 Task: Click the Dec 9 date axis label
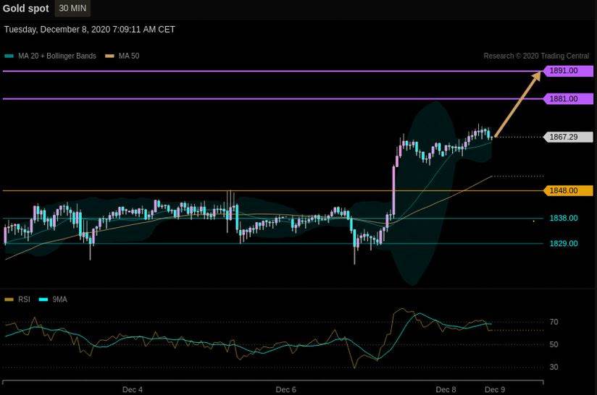click(x=495, y=390)
